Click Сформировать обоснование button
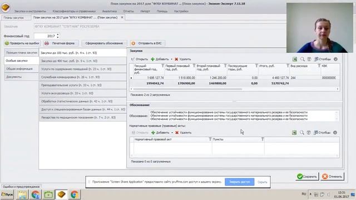This screenshot has height=200, width=356. click(104, 43)
